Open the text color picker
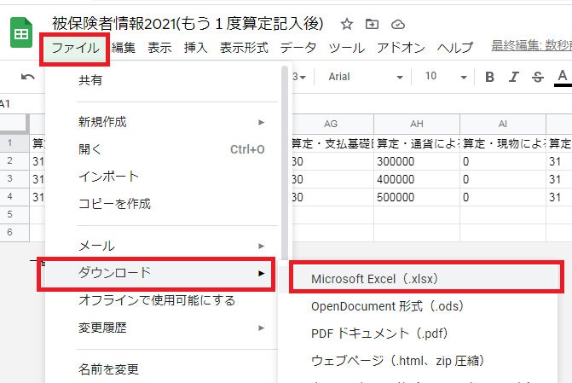 tap(563, 78)
